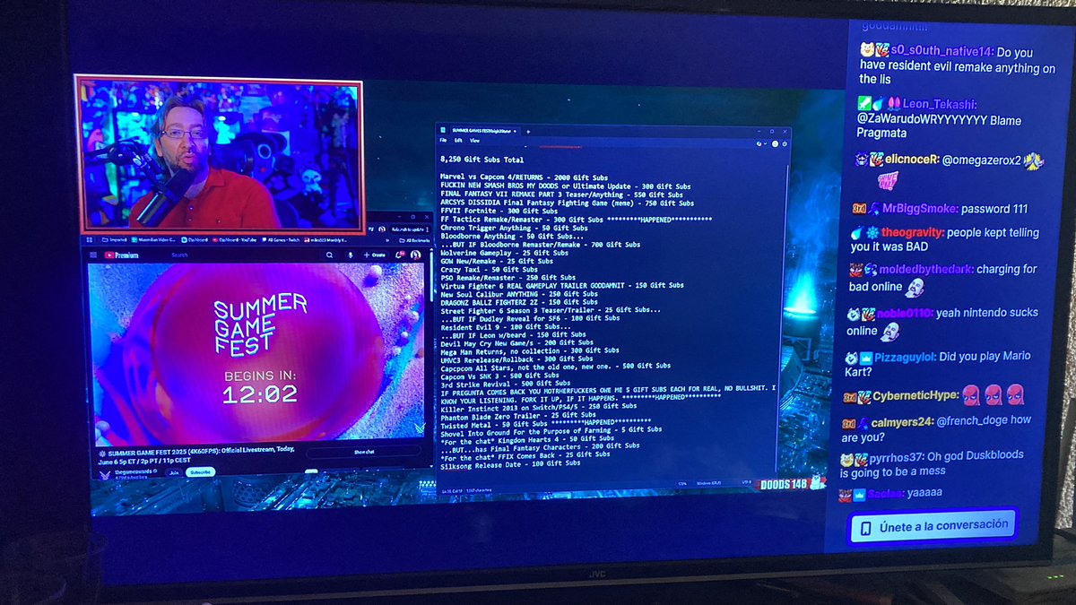Click the browser apps grid icon
Image resolution: width=1076 pixels, height=605 pixels.
click(x=89, y=240)
